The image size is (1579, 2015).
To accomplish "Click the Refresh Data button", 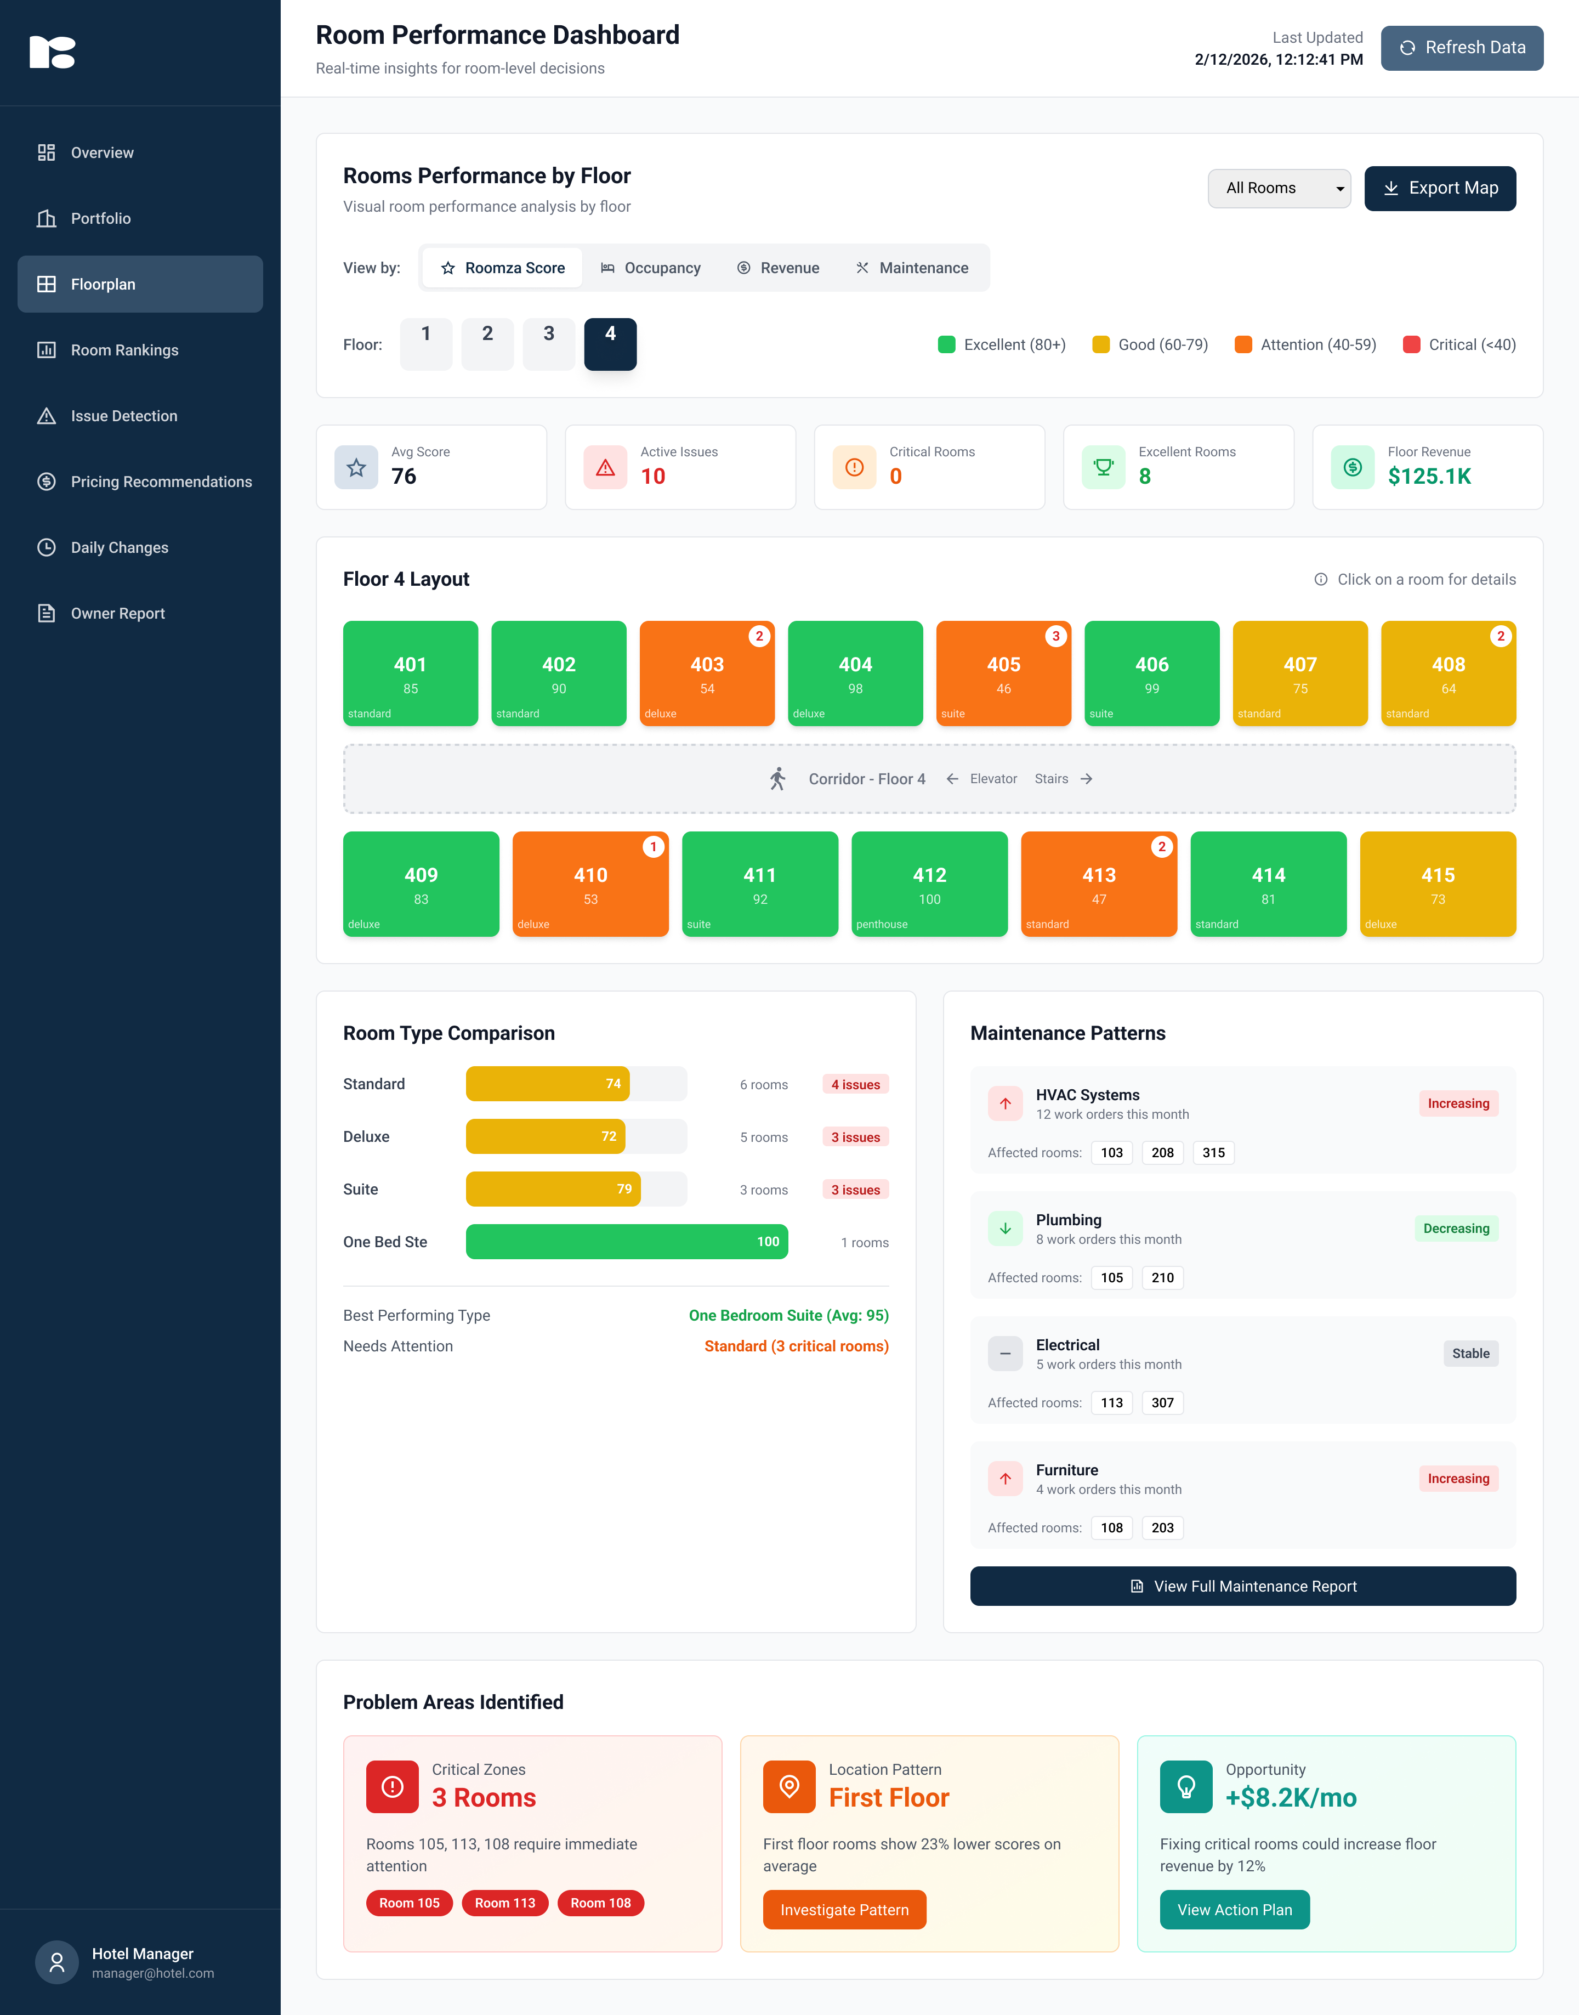I will (1462, 48).
